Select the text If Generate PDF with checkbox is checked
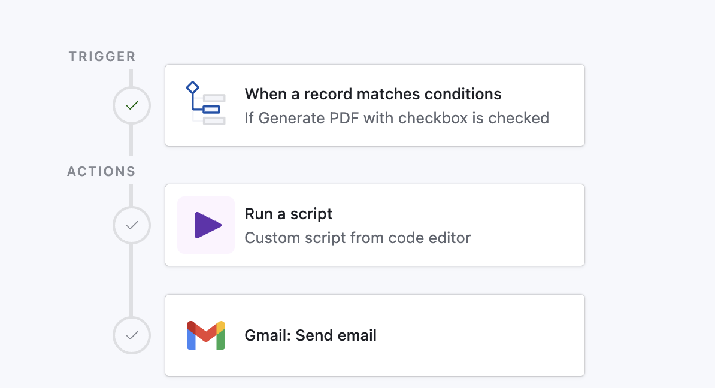Image resolution: width=715 pixels, height=388 pixels. coord(397,118)
